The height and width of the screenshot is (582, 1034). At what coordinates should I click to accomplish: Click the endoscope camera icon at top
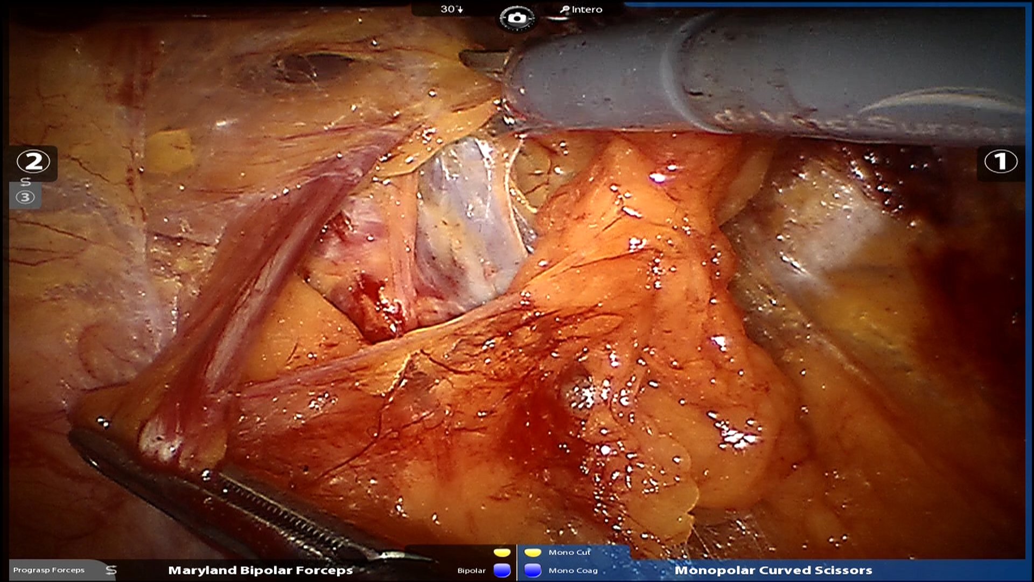tap(516, 18)
